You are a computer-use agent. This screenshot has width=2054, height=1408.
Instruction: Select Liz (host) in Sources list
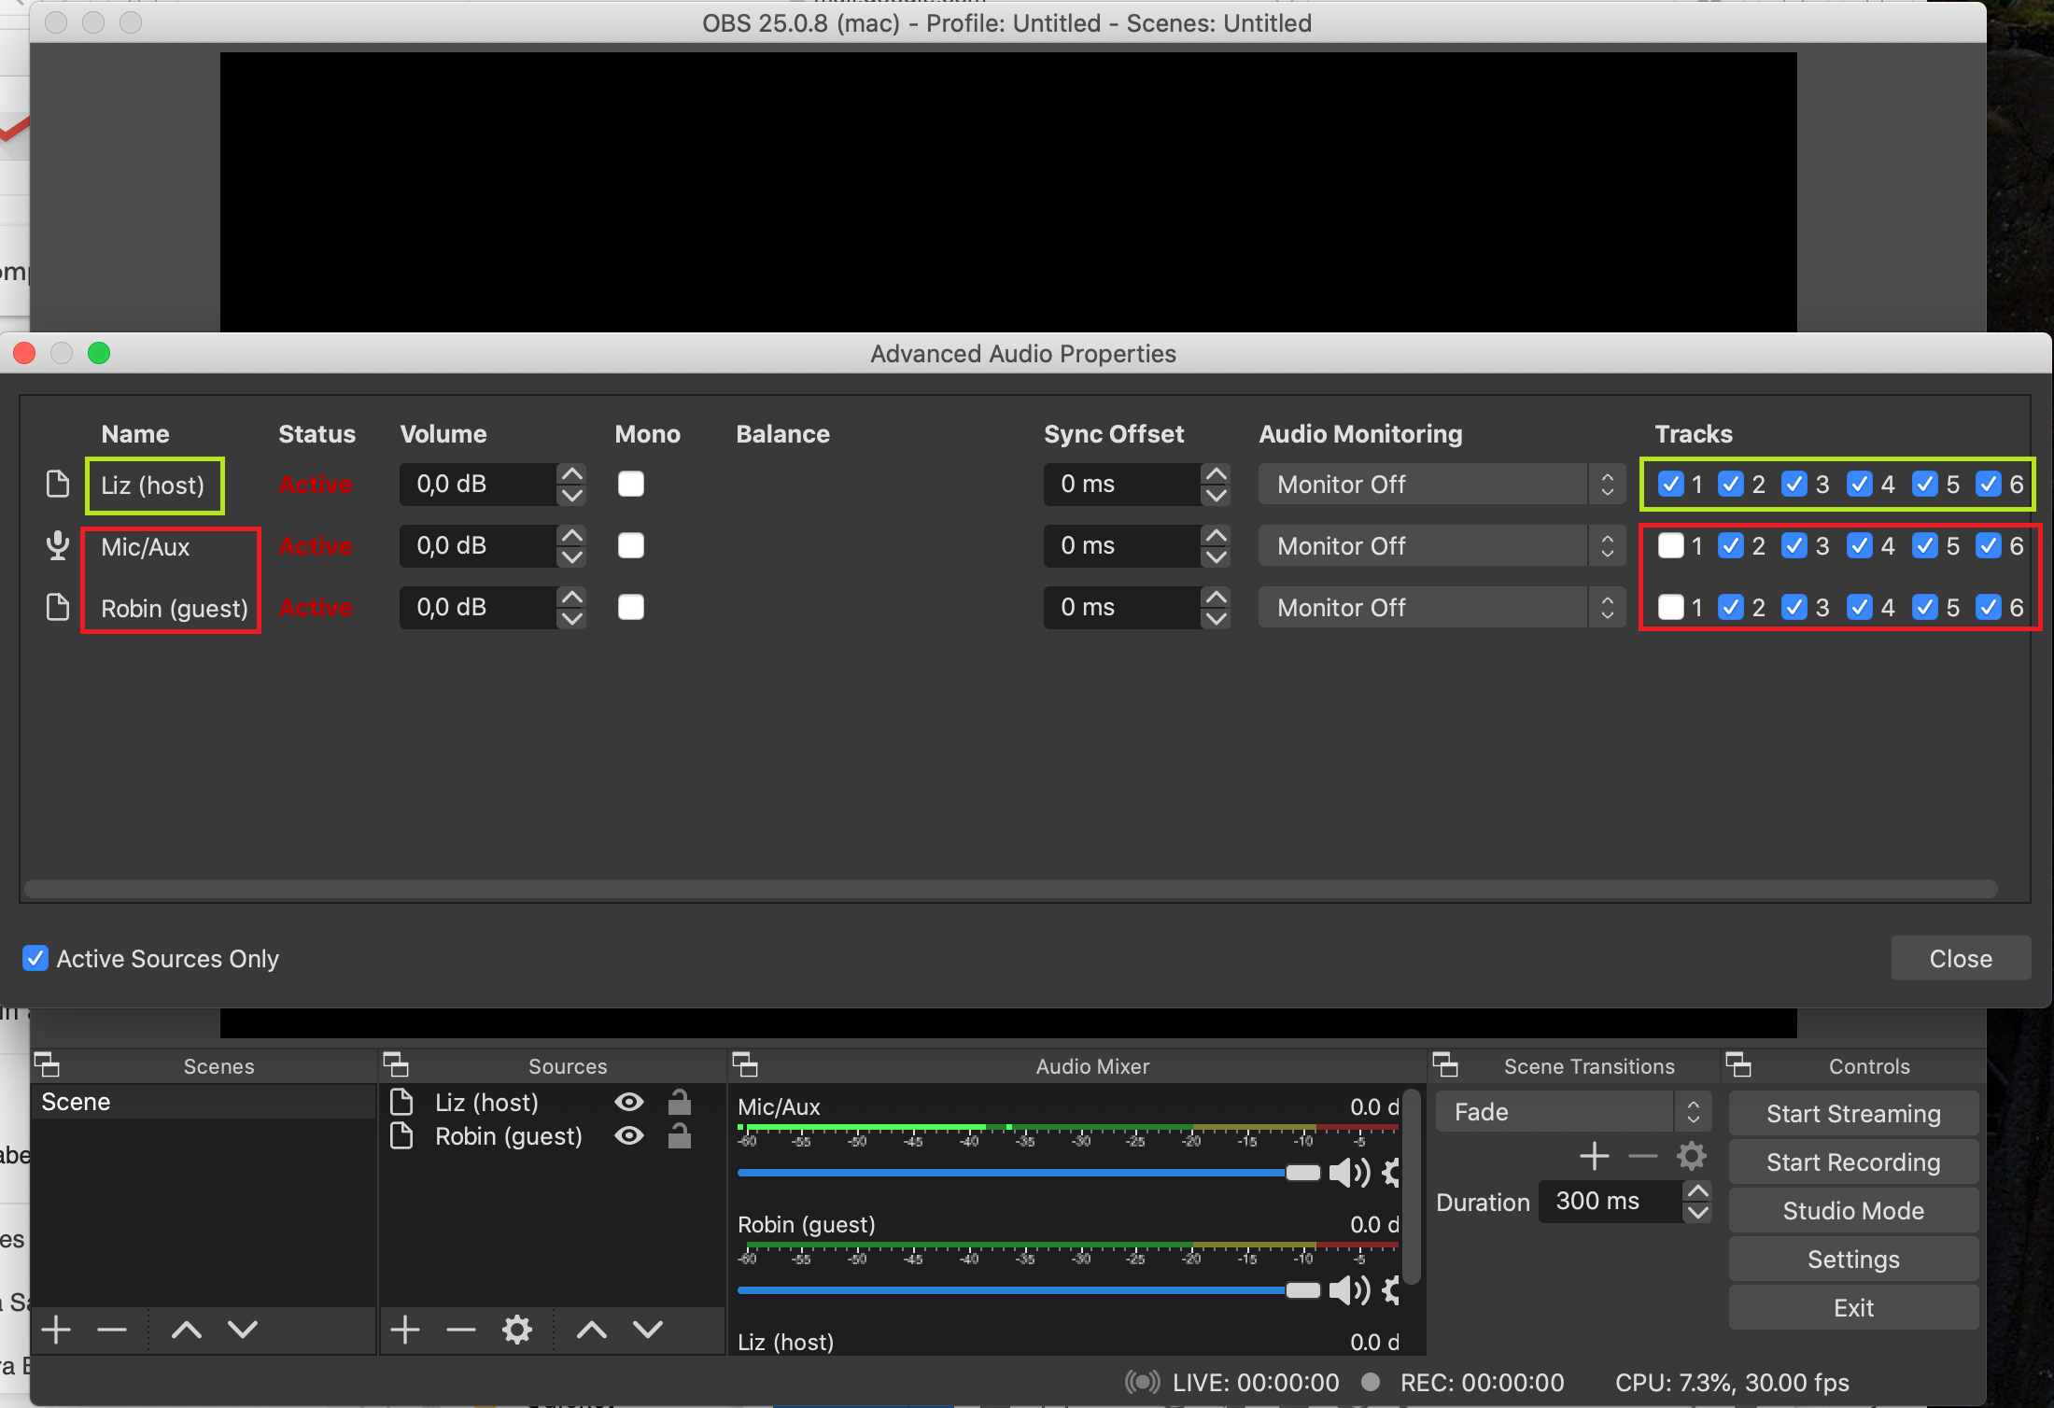coord(486,1103)
